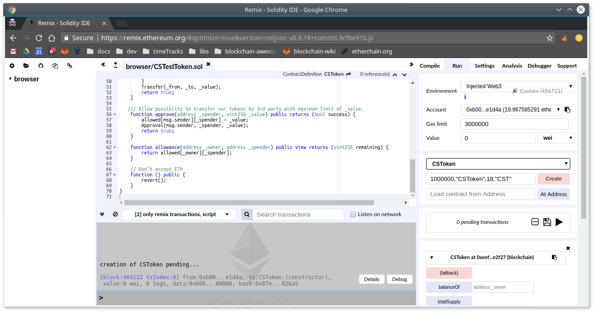Fold the allowance function at line 62
This screenshot has height=313, width=595.
114,148
